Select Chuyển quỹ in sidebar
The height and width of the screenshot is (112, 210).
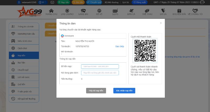click(24, 70)
